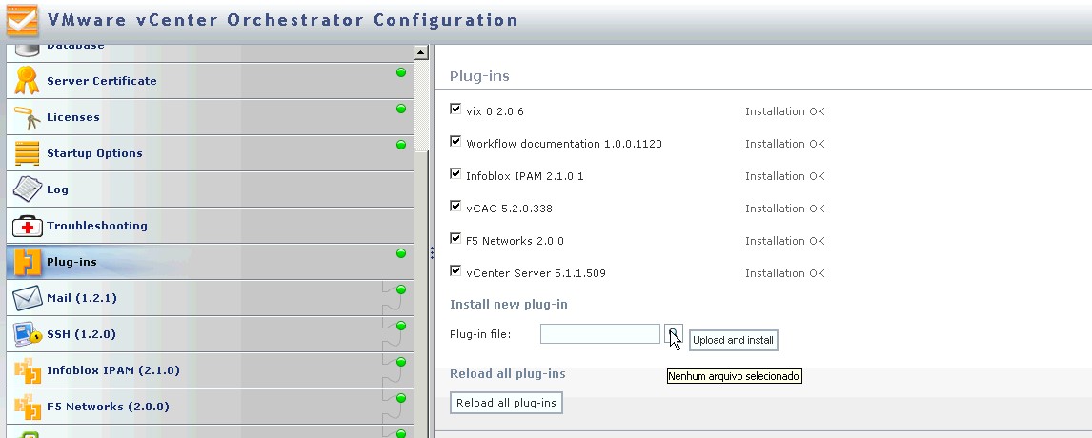The height and width of the screenshot is (438, 1092).
Task: Click the plug-in file browse magnifier button
Action: tap(673, 333)
